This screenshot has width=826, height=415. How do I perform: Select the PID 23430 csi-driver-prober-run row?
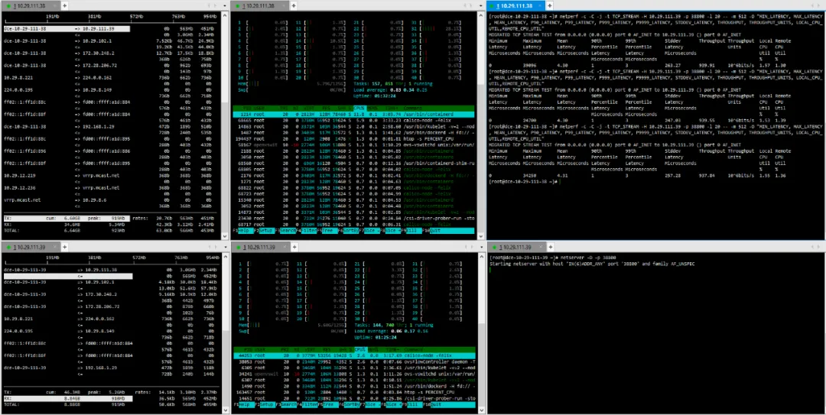click(x=354, y=218)
